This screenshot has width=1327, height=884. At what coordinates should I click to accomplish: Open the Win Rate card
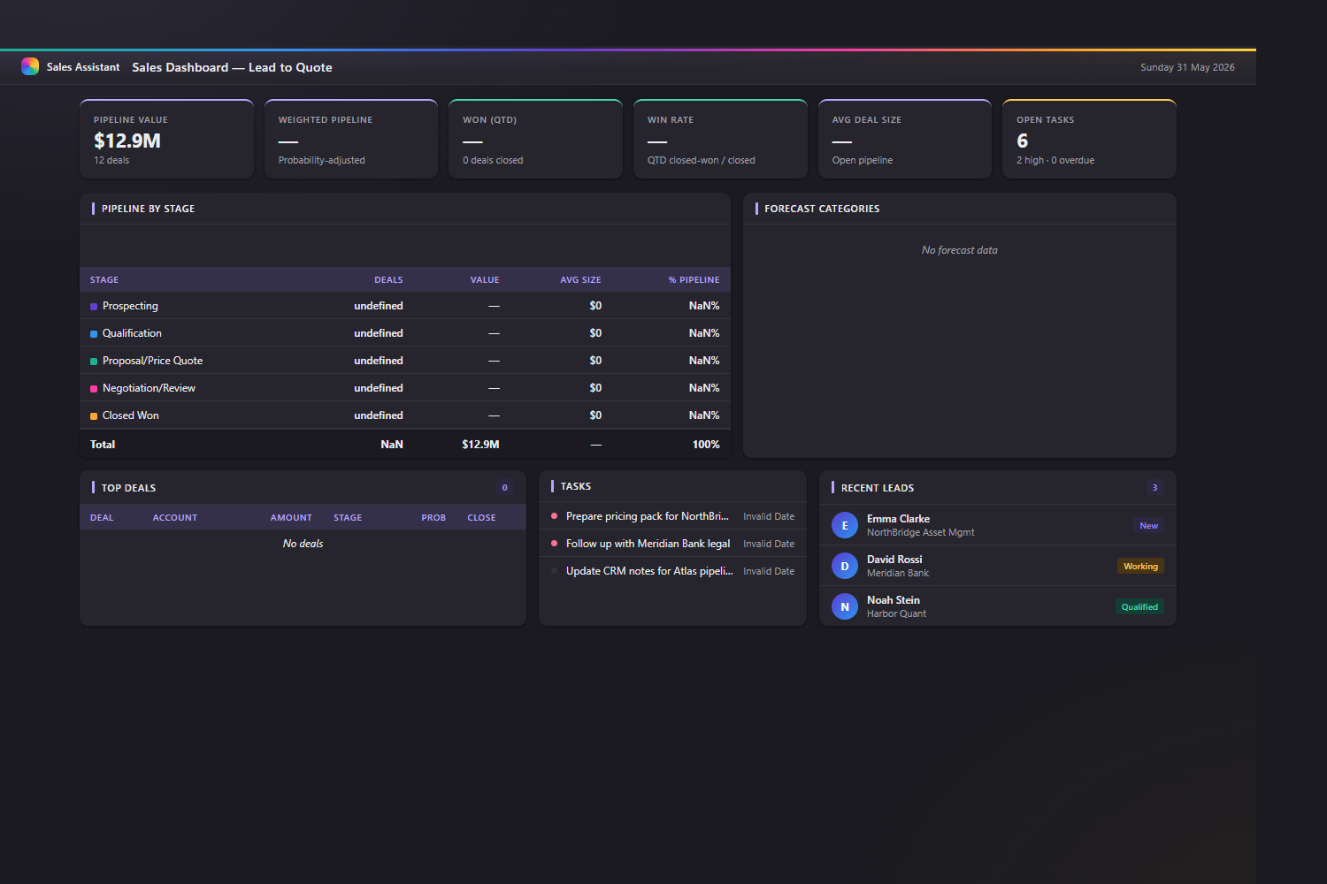(720, 139)
